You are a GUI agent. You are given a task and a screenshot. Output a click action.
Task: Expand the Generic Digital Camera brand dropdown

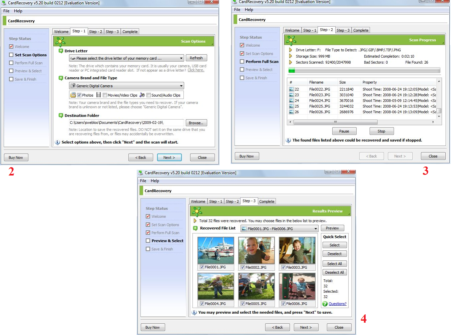click(126, 86)
